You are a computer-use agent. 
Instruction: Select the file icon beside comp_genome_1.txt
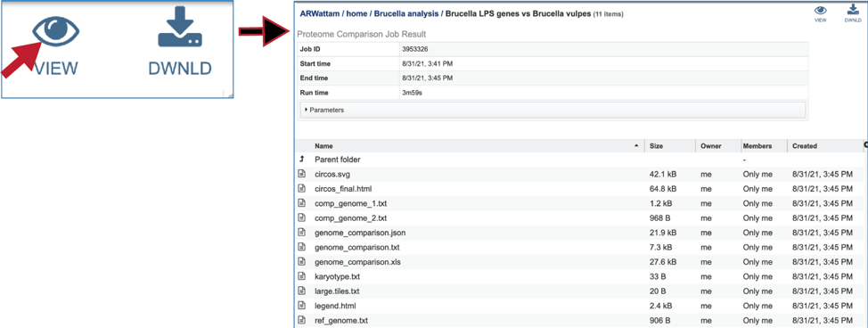click(302, 203)
